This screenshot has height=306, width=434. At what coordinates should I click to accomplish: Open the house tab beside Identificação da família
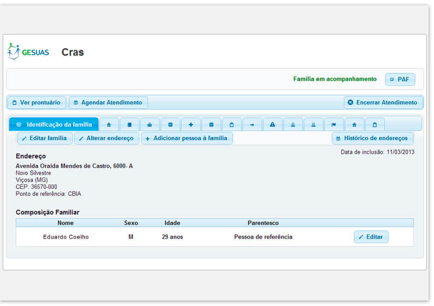pos(109,125)
